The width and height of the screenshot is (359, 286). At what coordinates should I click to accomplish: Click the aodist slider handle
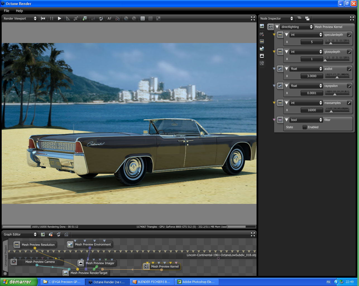337,77
